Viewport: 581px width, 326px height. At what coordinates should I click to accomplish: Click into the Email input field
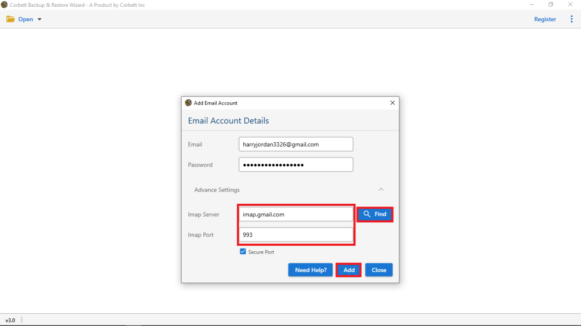tap(296, 144)
